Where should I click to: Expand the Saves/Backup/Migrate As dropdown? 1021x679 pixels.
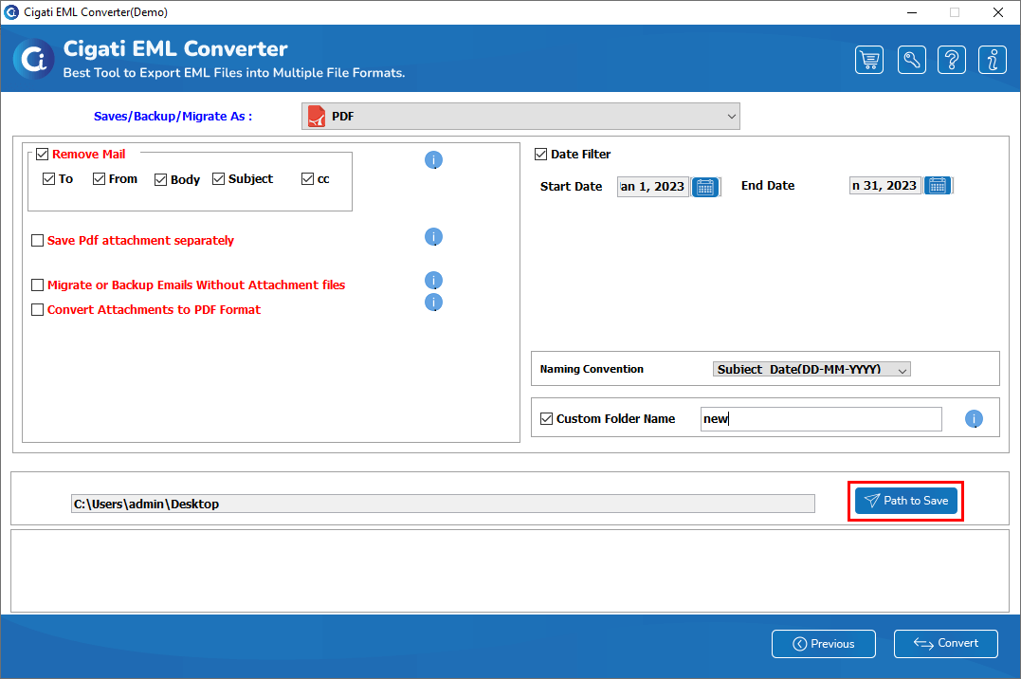[520, 116]
